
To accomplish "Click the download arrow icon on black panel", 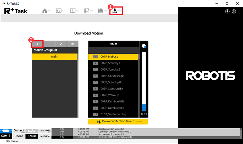I will coord(234,11).
